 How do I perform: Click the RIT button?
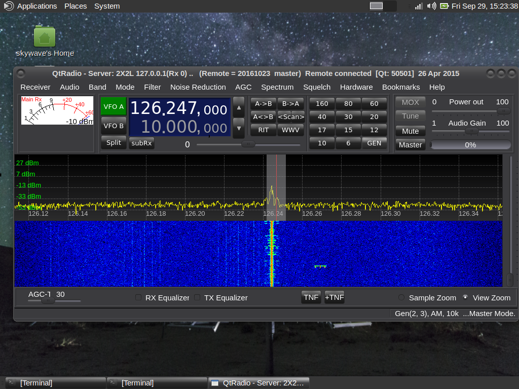coord(264,130)
